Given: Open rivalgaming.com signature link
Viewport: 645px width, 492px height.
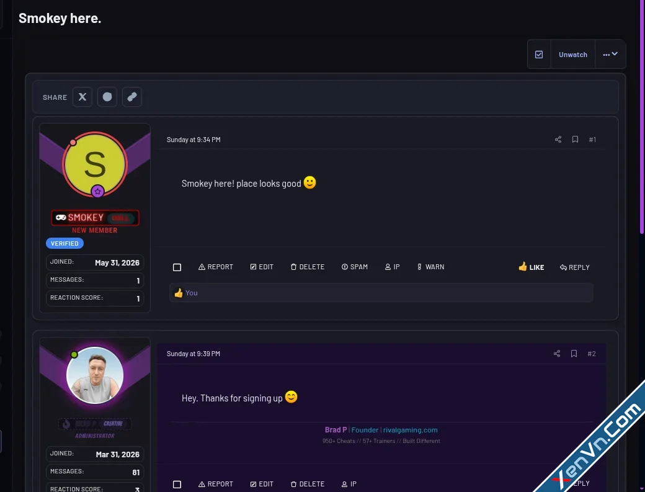Looking at the screenshot, I should tap(410, 430).
